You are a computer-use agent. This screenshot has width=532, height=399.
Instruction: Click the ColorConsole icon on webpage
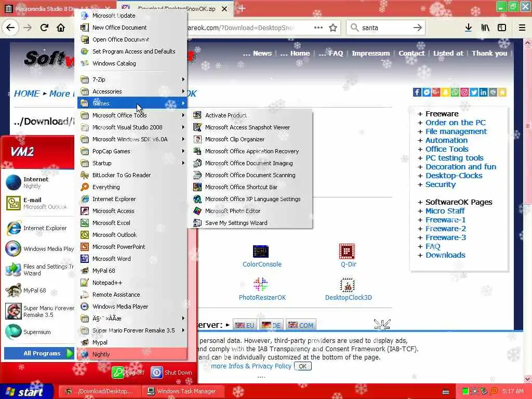coord(261,251)
